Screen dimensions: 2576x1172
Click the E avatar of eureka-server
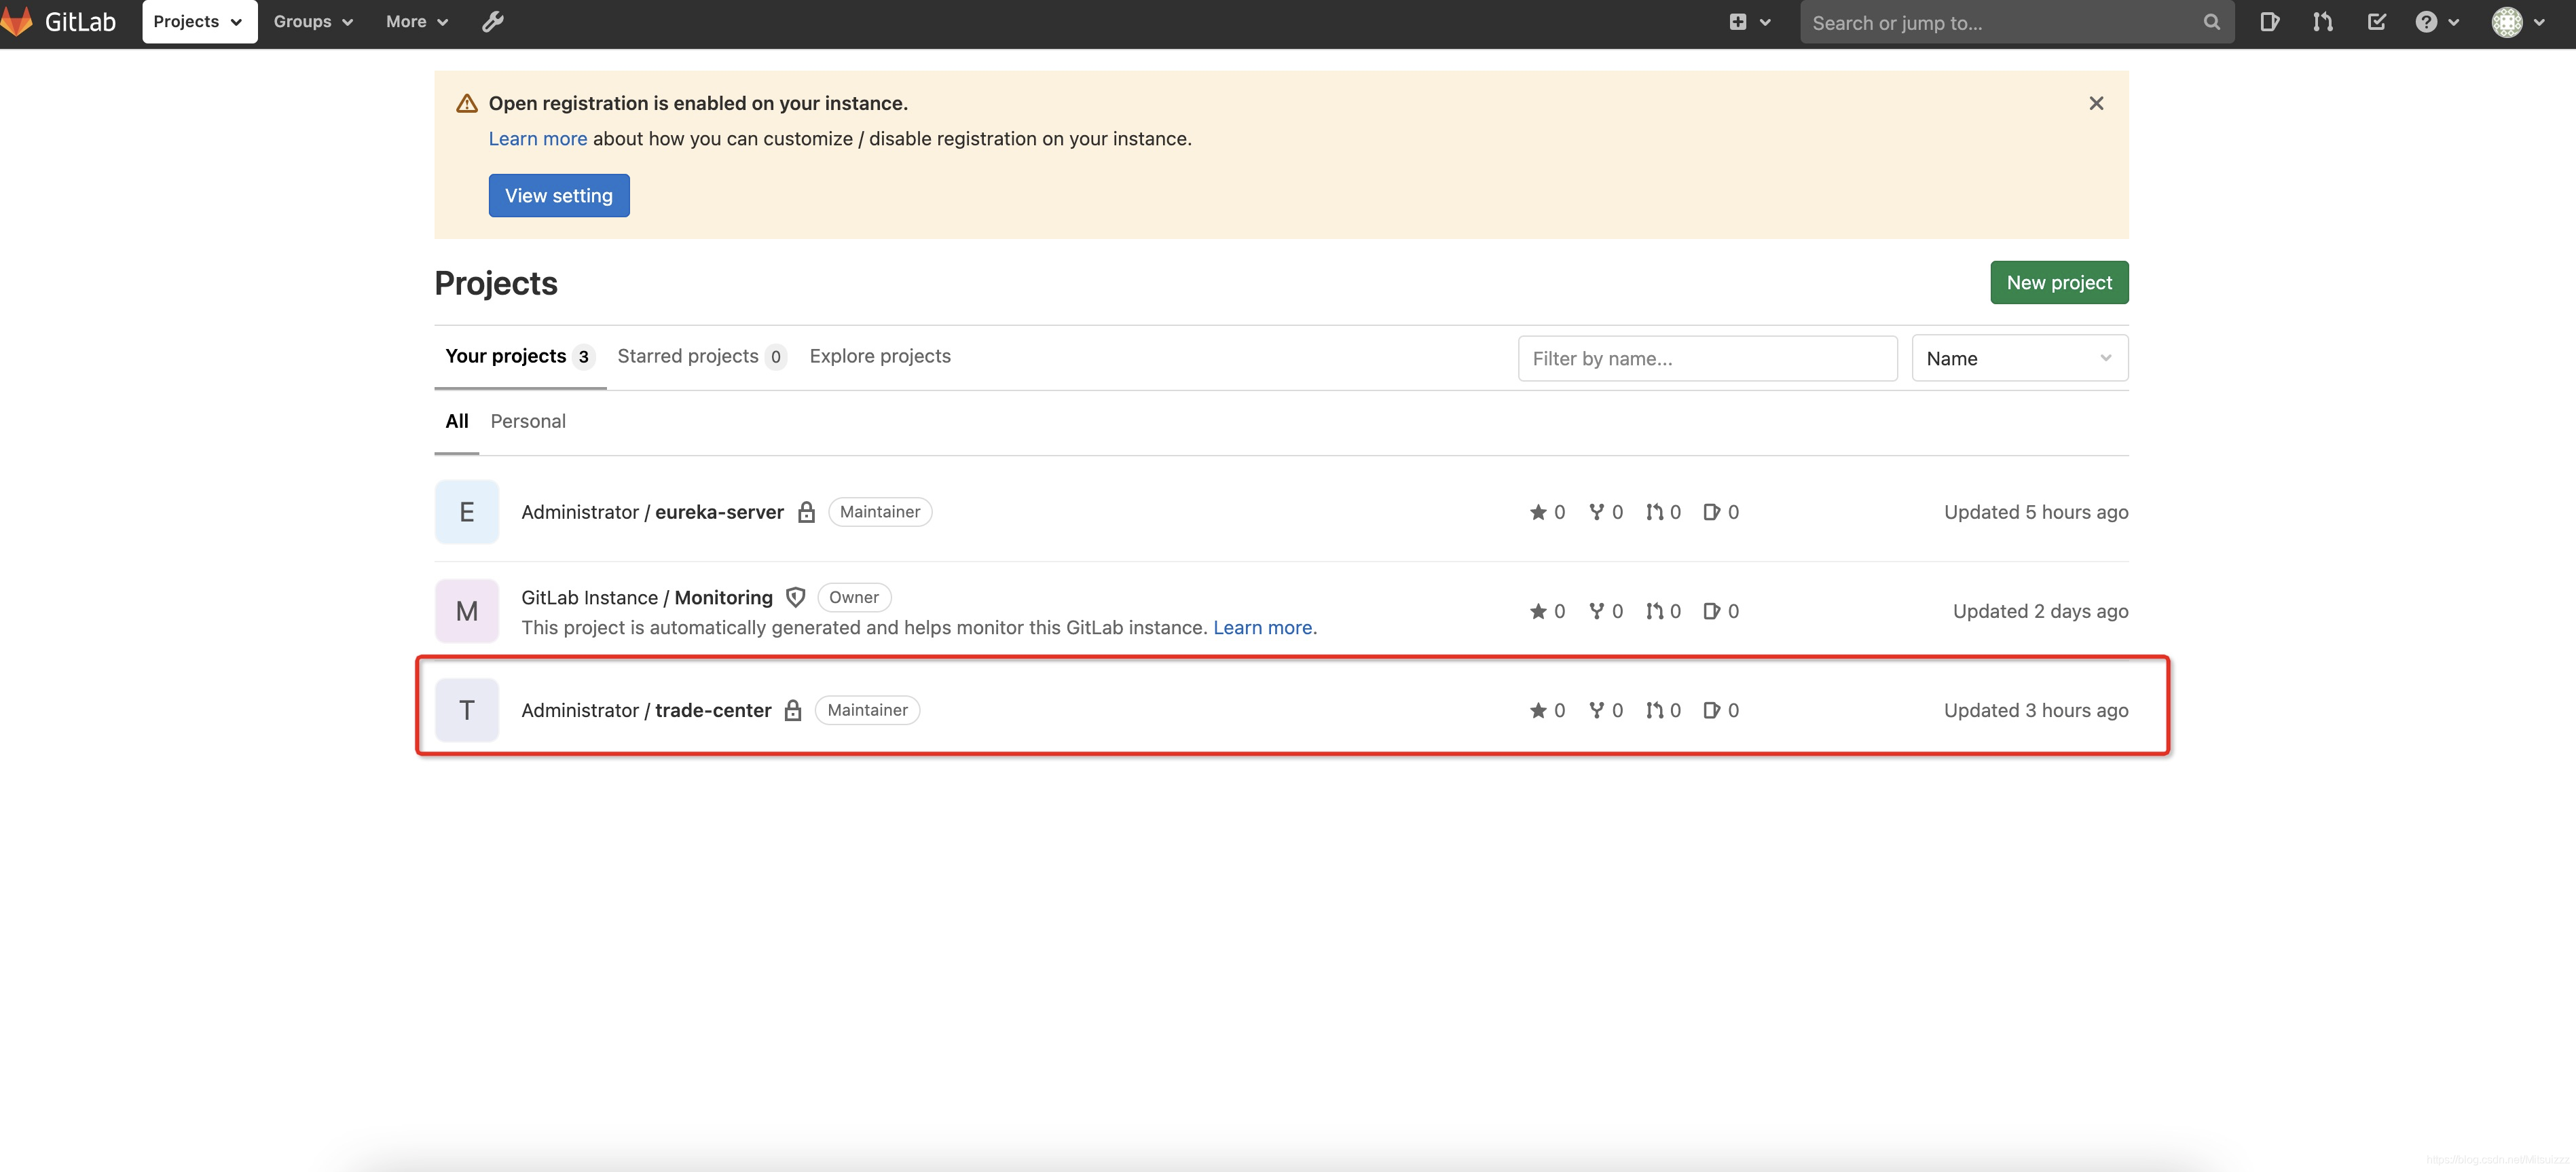(466, 512)
